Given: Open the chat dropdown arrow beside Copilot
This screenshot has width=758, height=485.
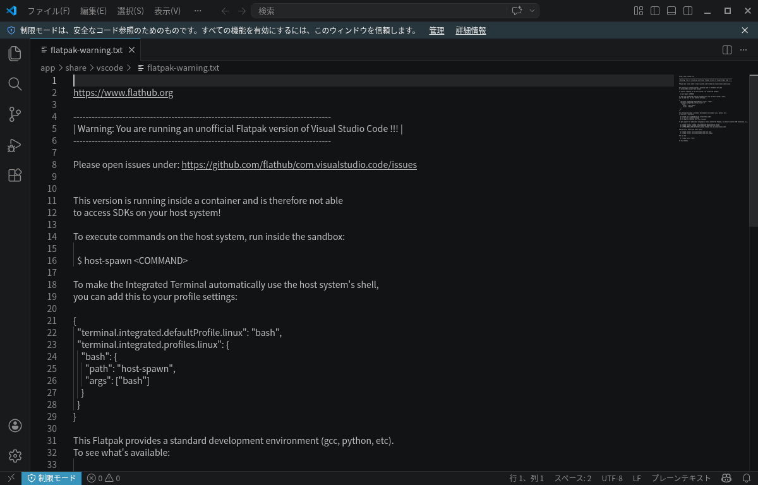Looking at the screenshot, I should (532, 11).
